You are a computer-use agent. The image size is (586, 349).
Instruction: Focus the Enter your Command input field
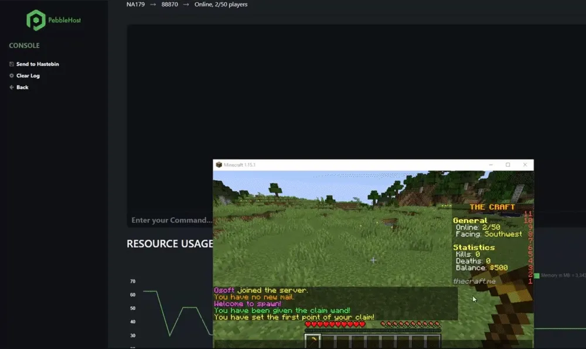coord(171,220)
